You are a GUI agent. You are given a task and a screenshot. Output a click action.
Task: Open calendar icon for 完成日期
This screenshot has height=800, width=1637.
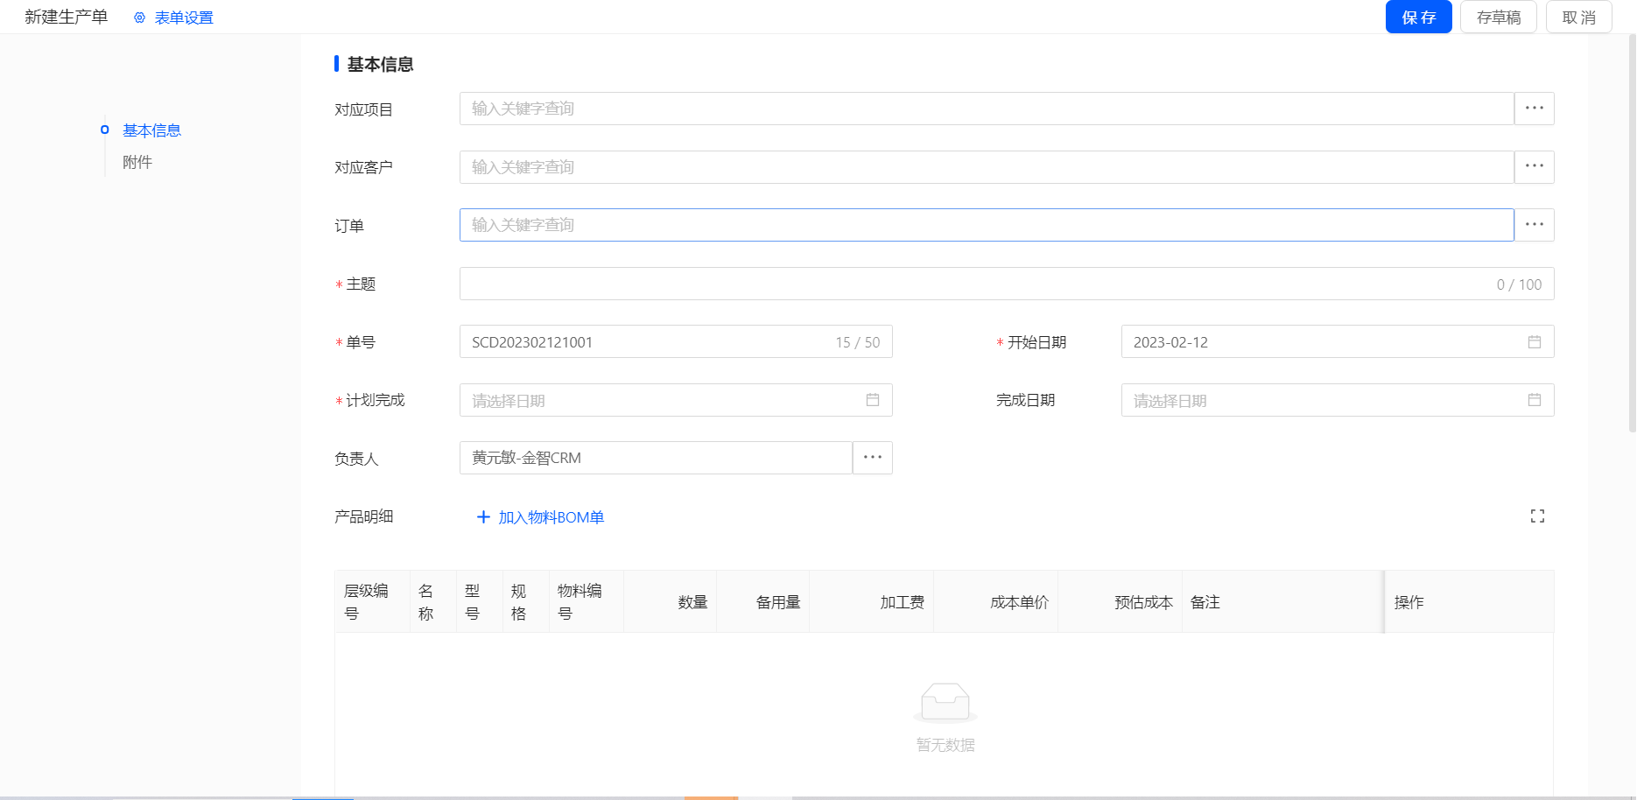pyautogui.click(x=1535, y=400)
